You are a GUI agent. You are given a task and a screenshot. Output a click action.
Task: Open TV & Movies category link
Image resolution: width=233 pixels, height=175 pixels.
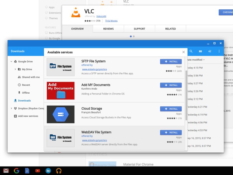111,21
